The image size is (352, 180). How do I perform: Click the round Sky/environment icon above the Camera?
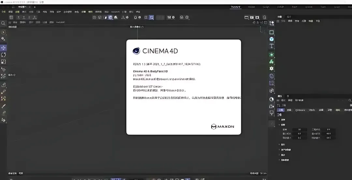click(x=271, y=99)
